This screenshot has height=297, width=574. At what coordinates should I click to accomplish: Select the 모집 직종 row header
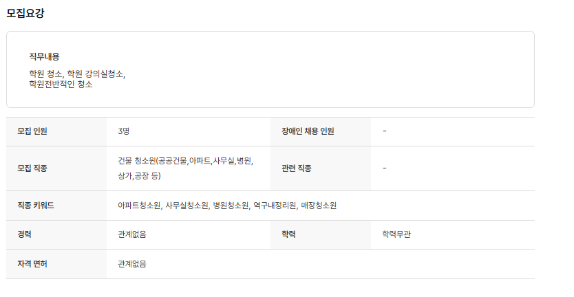point(32,168)
